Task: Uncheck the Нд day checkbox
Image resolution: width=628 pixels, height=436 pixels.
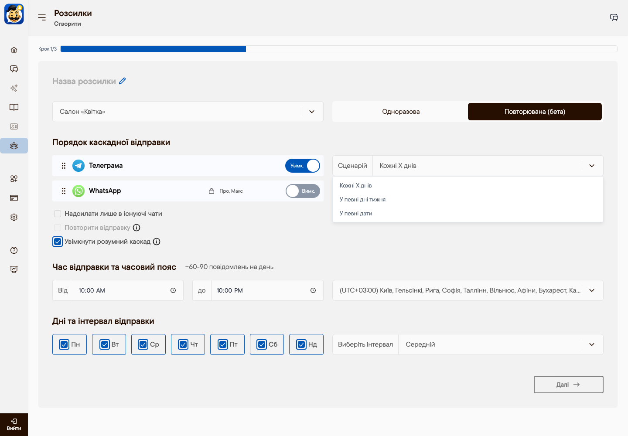Action: pos(301,344)
